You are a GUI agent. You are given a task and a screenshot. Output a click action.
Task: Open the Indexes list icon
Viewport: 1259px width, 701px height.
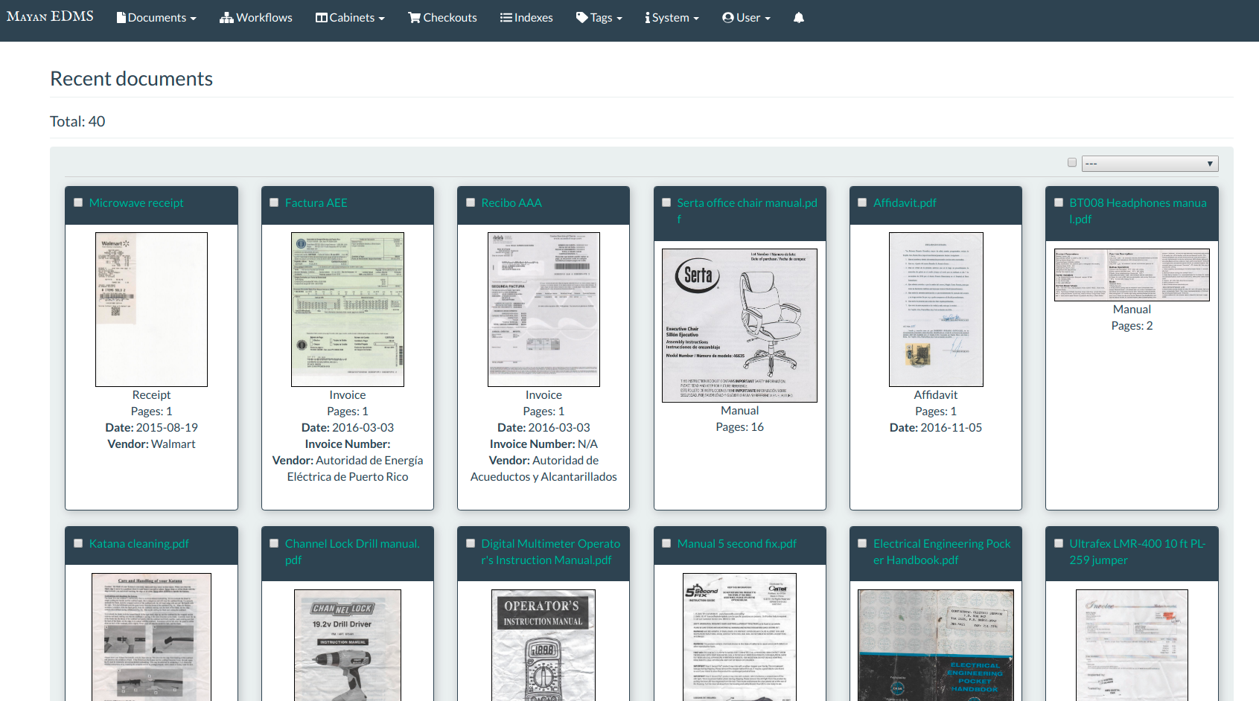[506, 17]
